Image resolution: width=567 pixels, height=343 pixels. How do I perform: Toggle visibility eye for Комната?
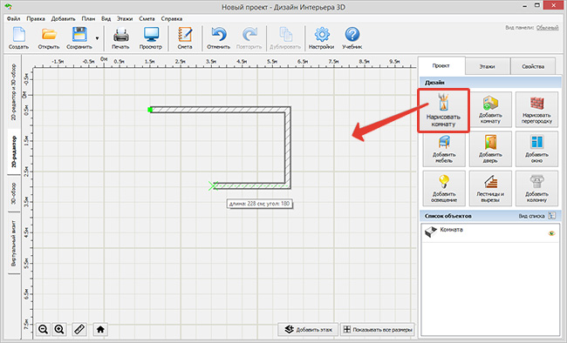pos(551,233)
